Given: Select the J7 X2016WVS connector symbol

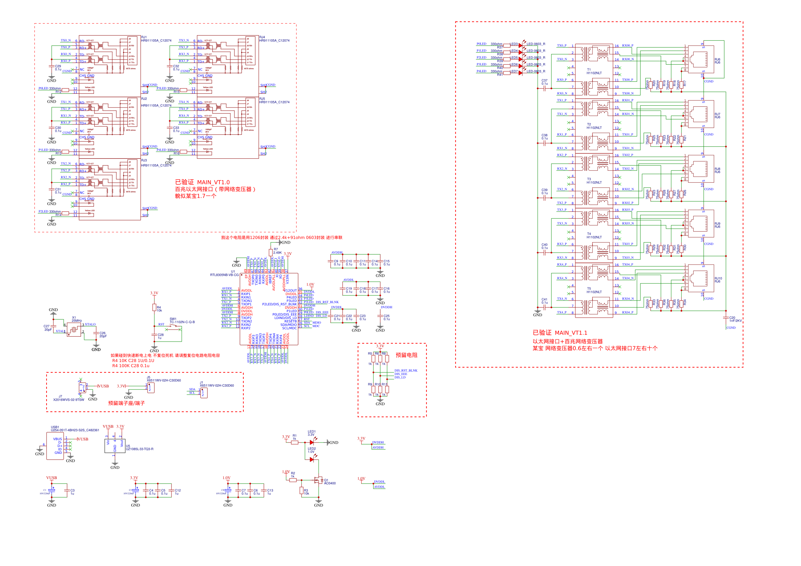Looking at the screenshot, I should pos(82,387).
